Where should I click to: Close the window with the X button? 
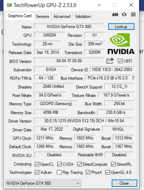pos(131,5)
